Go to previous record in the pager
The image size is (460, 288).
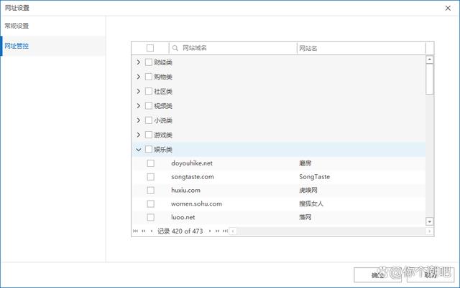click(x=152, y=231)
